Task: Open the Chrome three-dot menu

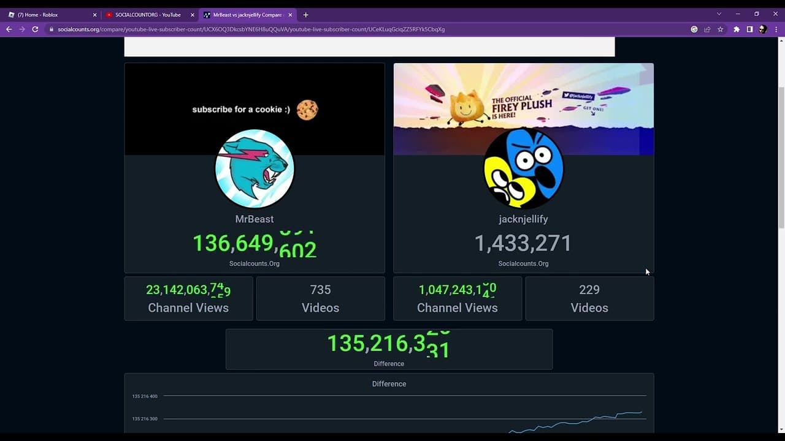Action: pyautogui.click(x=776, y=29)
